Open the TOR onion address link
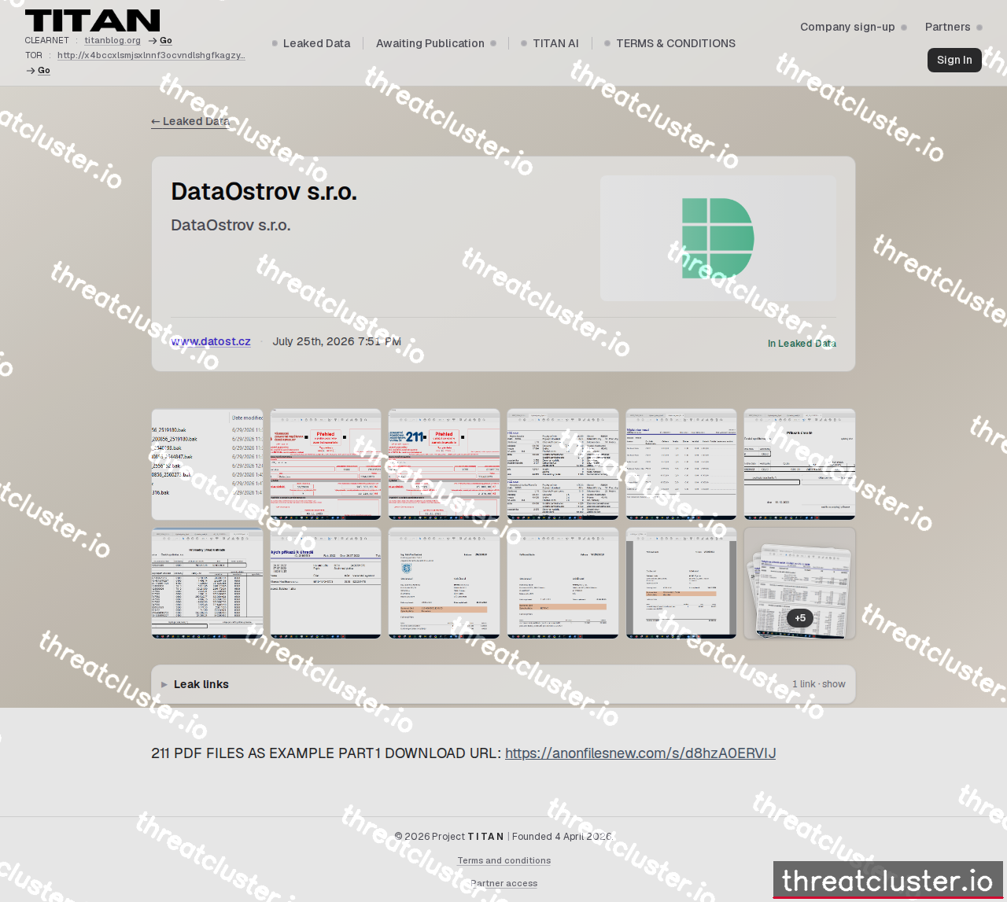The height and width of the screenshot is (902, 1007). [151, 55]
